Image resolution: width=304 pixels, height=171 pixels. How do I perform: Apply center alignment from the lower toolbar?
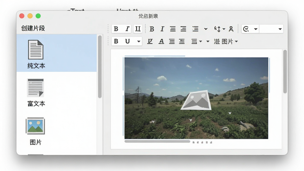click(x=182, y=41)
